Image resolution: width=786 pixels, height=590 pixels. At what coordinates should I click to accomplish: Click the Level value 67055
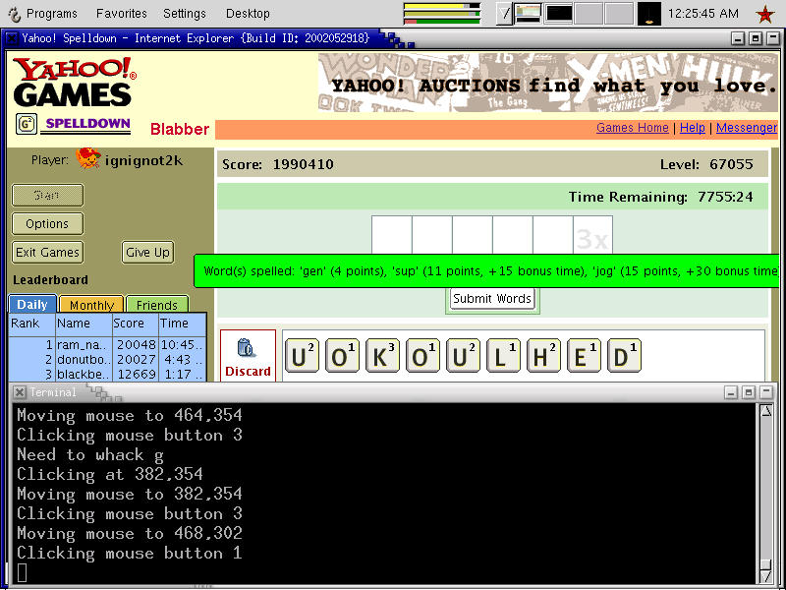click(x=731, y=164)
